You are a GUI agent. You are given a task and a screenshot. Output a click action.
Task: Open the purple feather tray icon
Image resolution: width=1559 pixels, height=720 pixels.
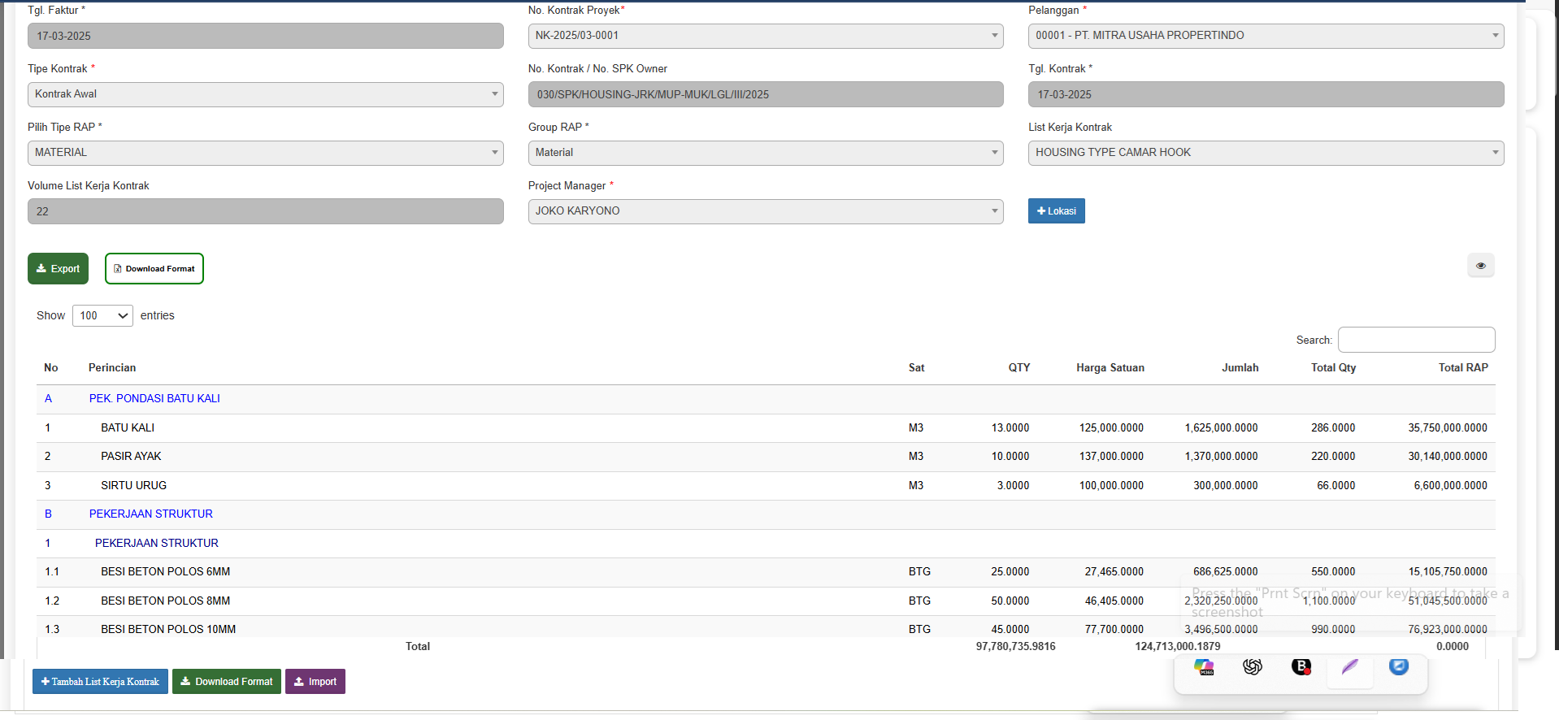1350,667
